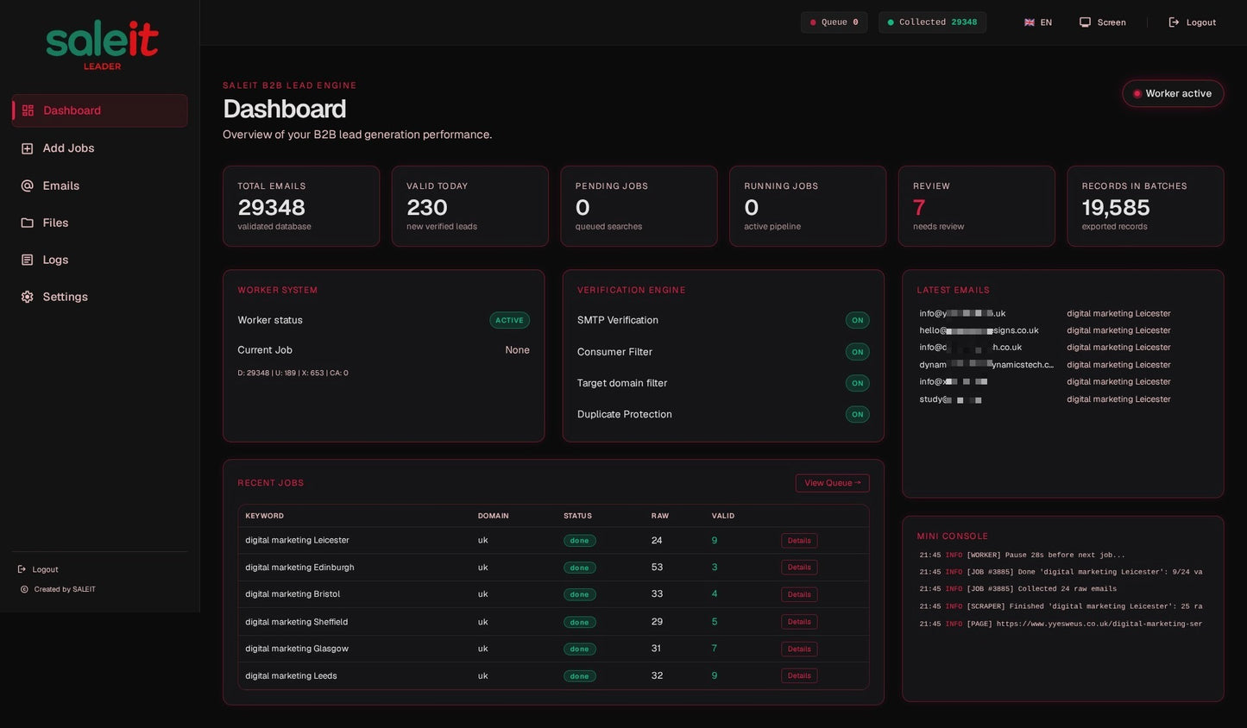Click the Logout arrow icon in header

(1174, 22)
